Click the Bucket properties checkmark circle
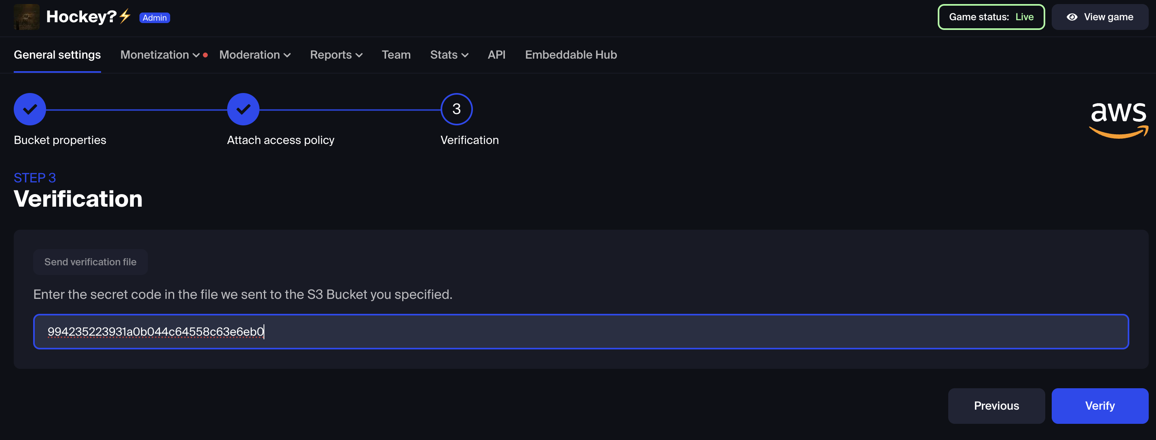Viewport: 1156px width, 440px height. tap(30, 109)
